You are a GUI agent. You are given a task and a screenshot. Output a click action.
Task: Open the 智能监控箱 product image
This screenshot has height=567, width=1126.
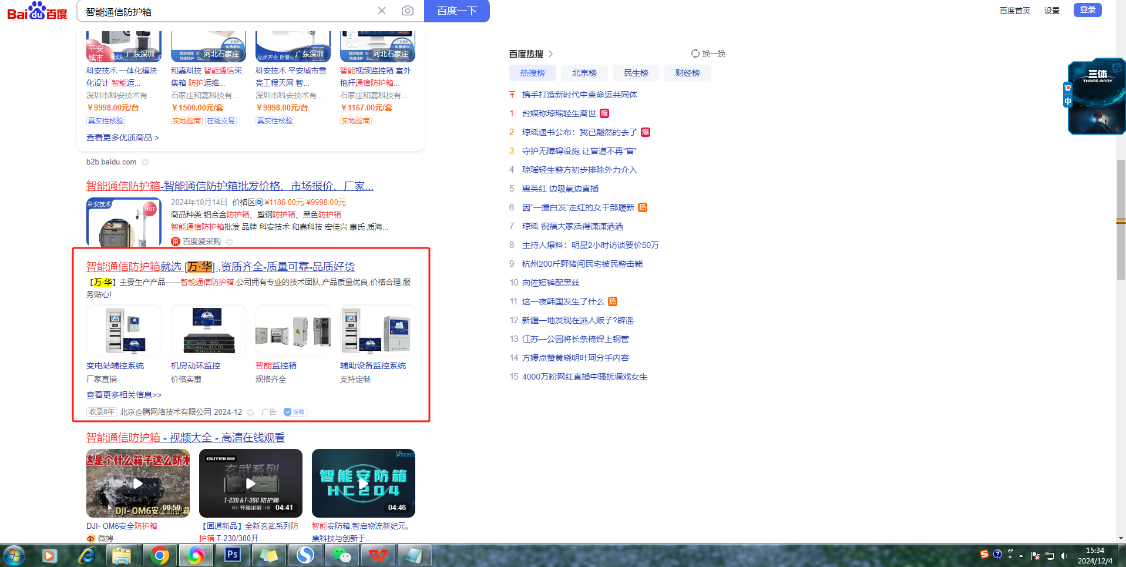[x=293, y=330]
